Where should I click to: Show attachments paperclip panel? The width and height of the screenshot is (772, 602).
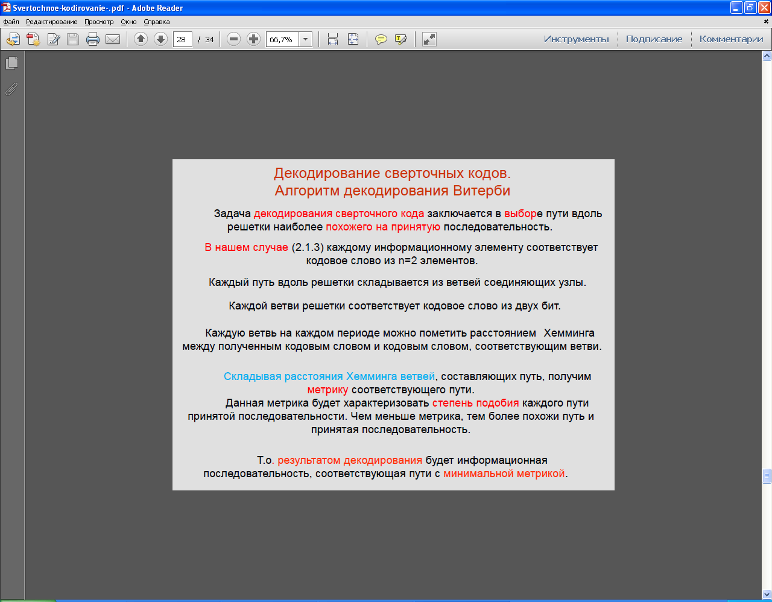coord(11,89)
